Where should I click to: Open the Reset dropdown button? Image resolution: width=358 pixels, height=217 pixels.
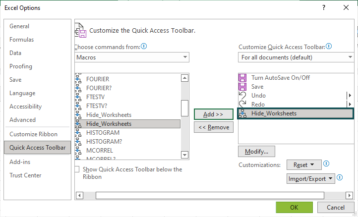[x=304, y=165]
